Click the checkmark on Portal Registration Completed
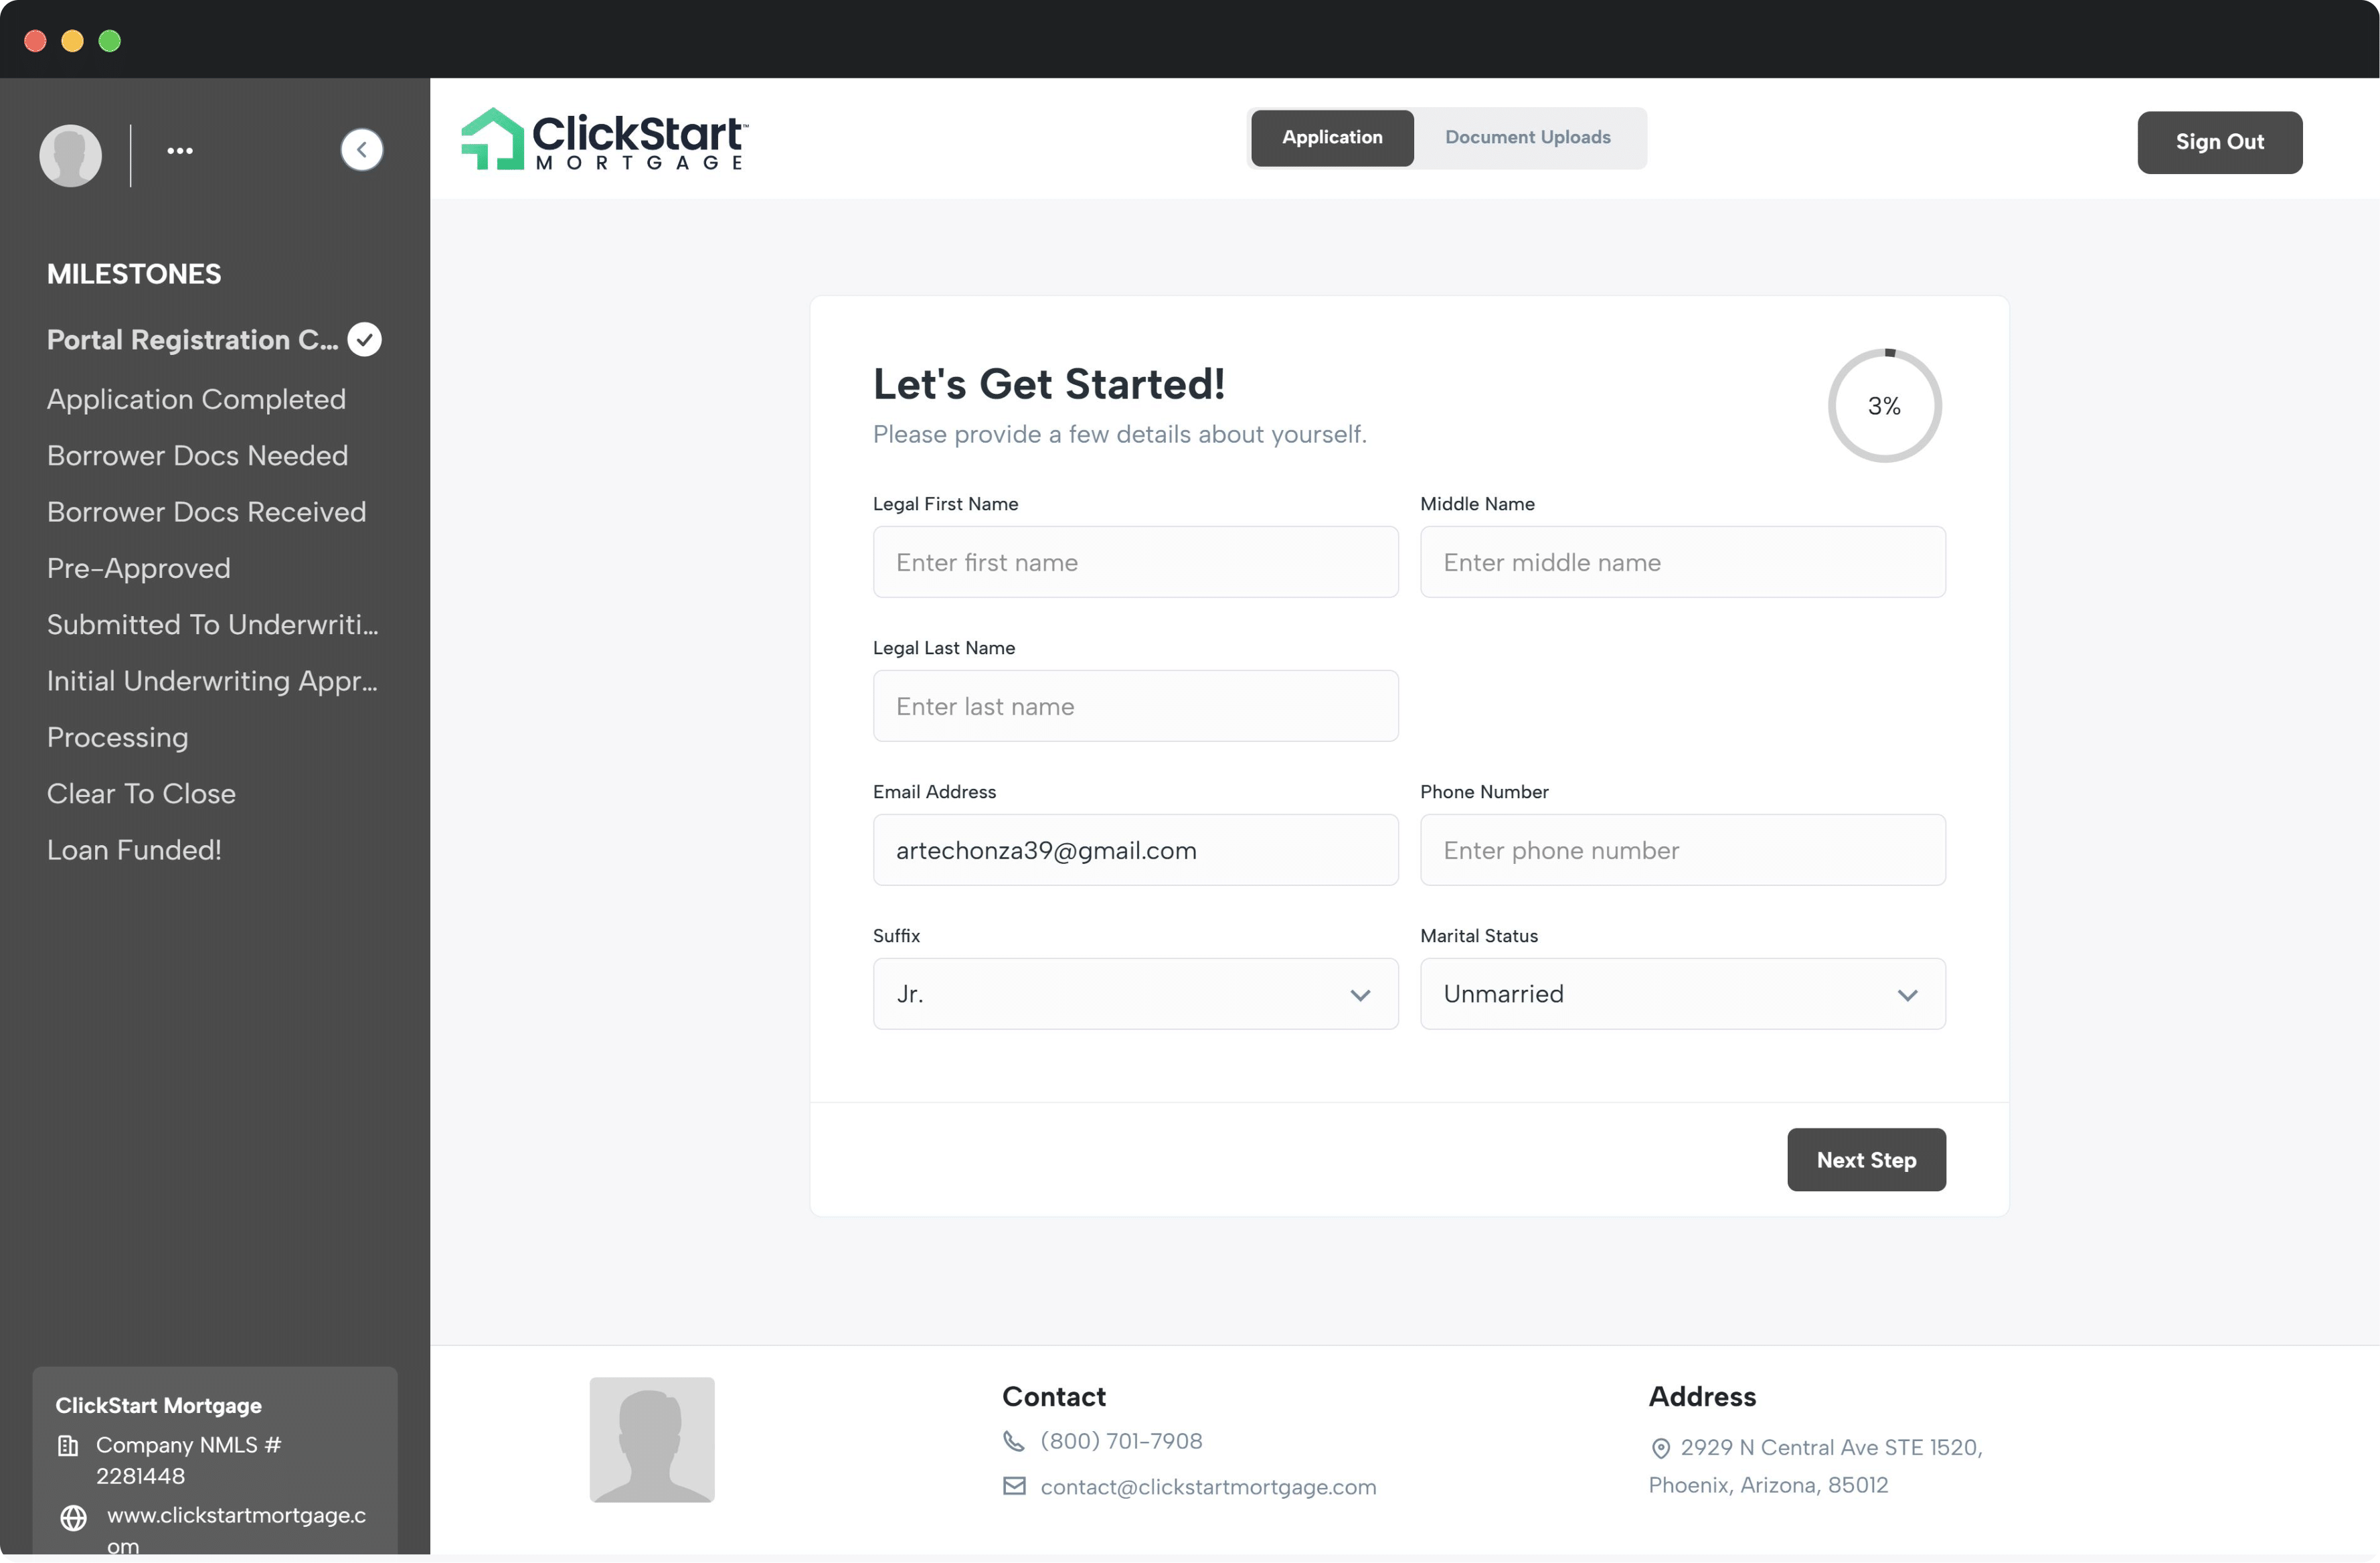 [x=364, y=340]
